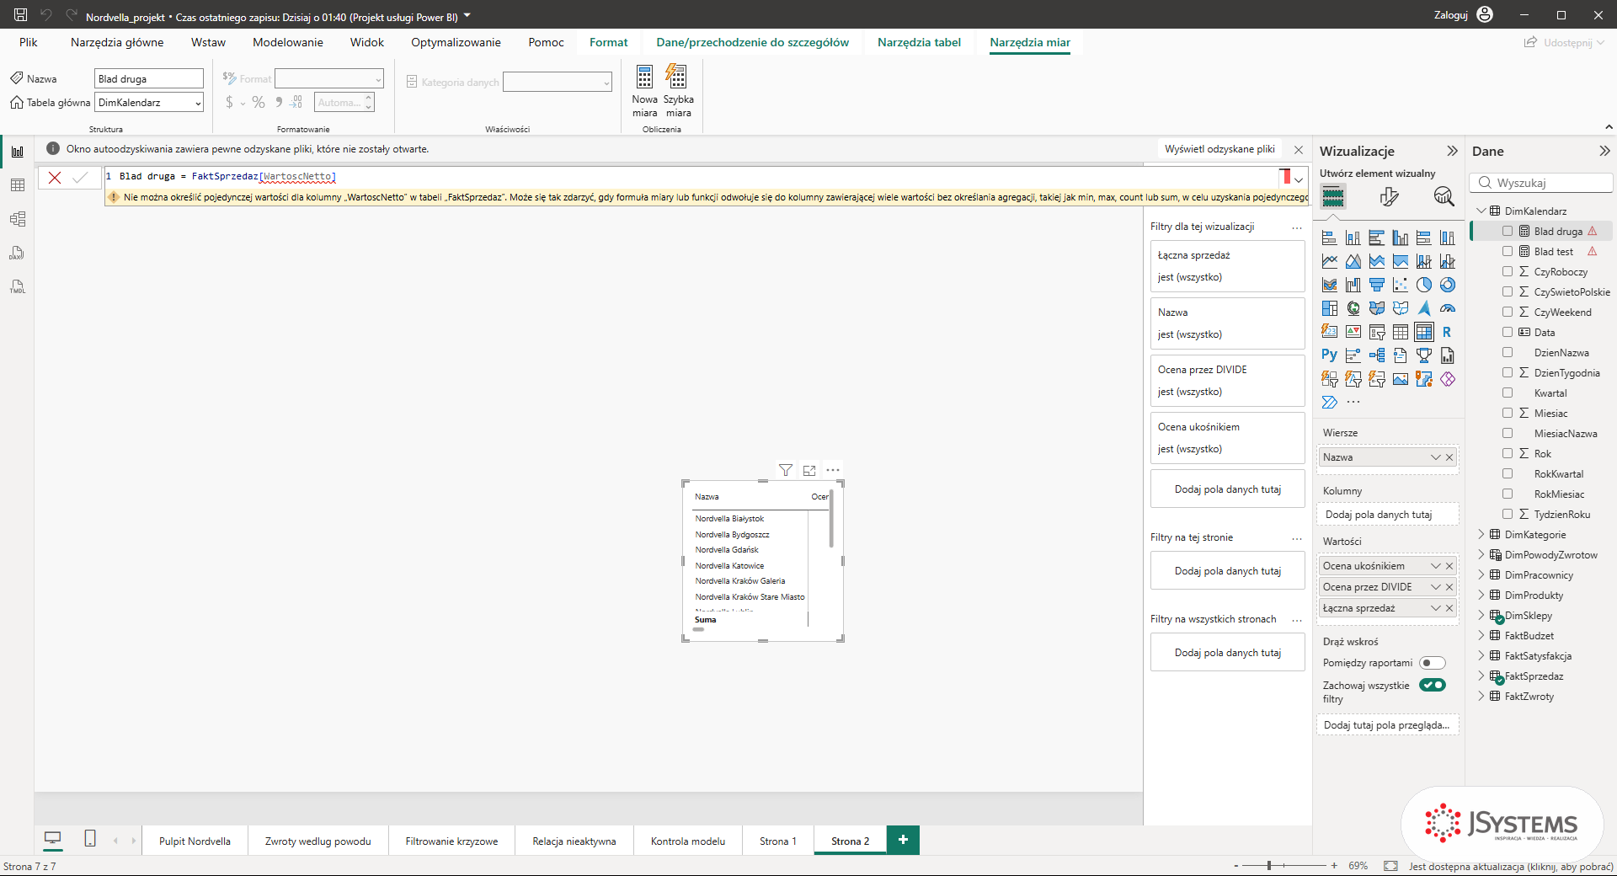This screenshot has width=1617, height=876.
Task: Expand the formula bar with chevron
Action: point(1299,179)
